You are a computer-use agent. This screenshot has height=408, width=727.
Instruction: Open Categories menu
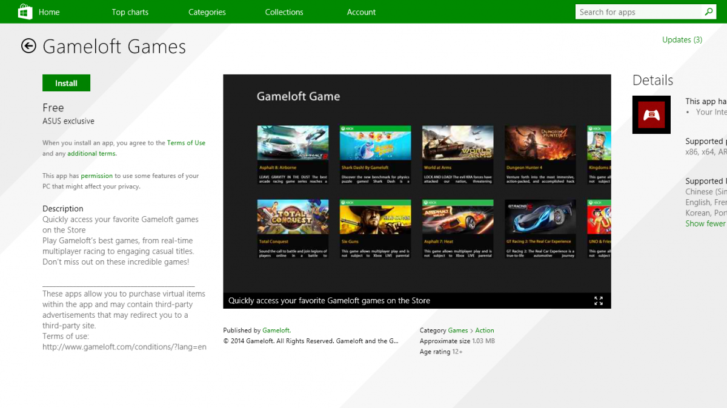point(207,12)
